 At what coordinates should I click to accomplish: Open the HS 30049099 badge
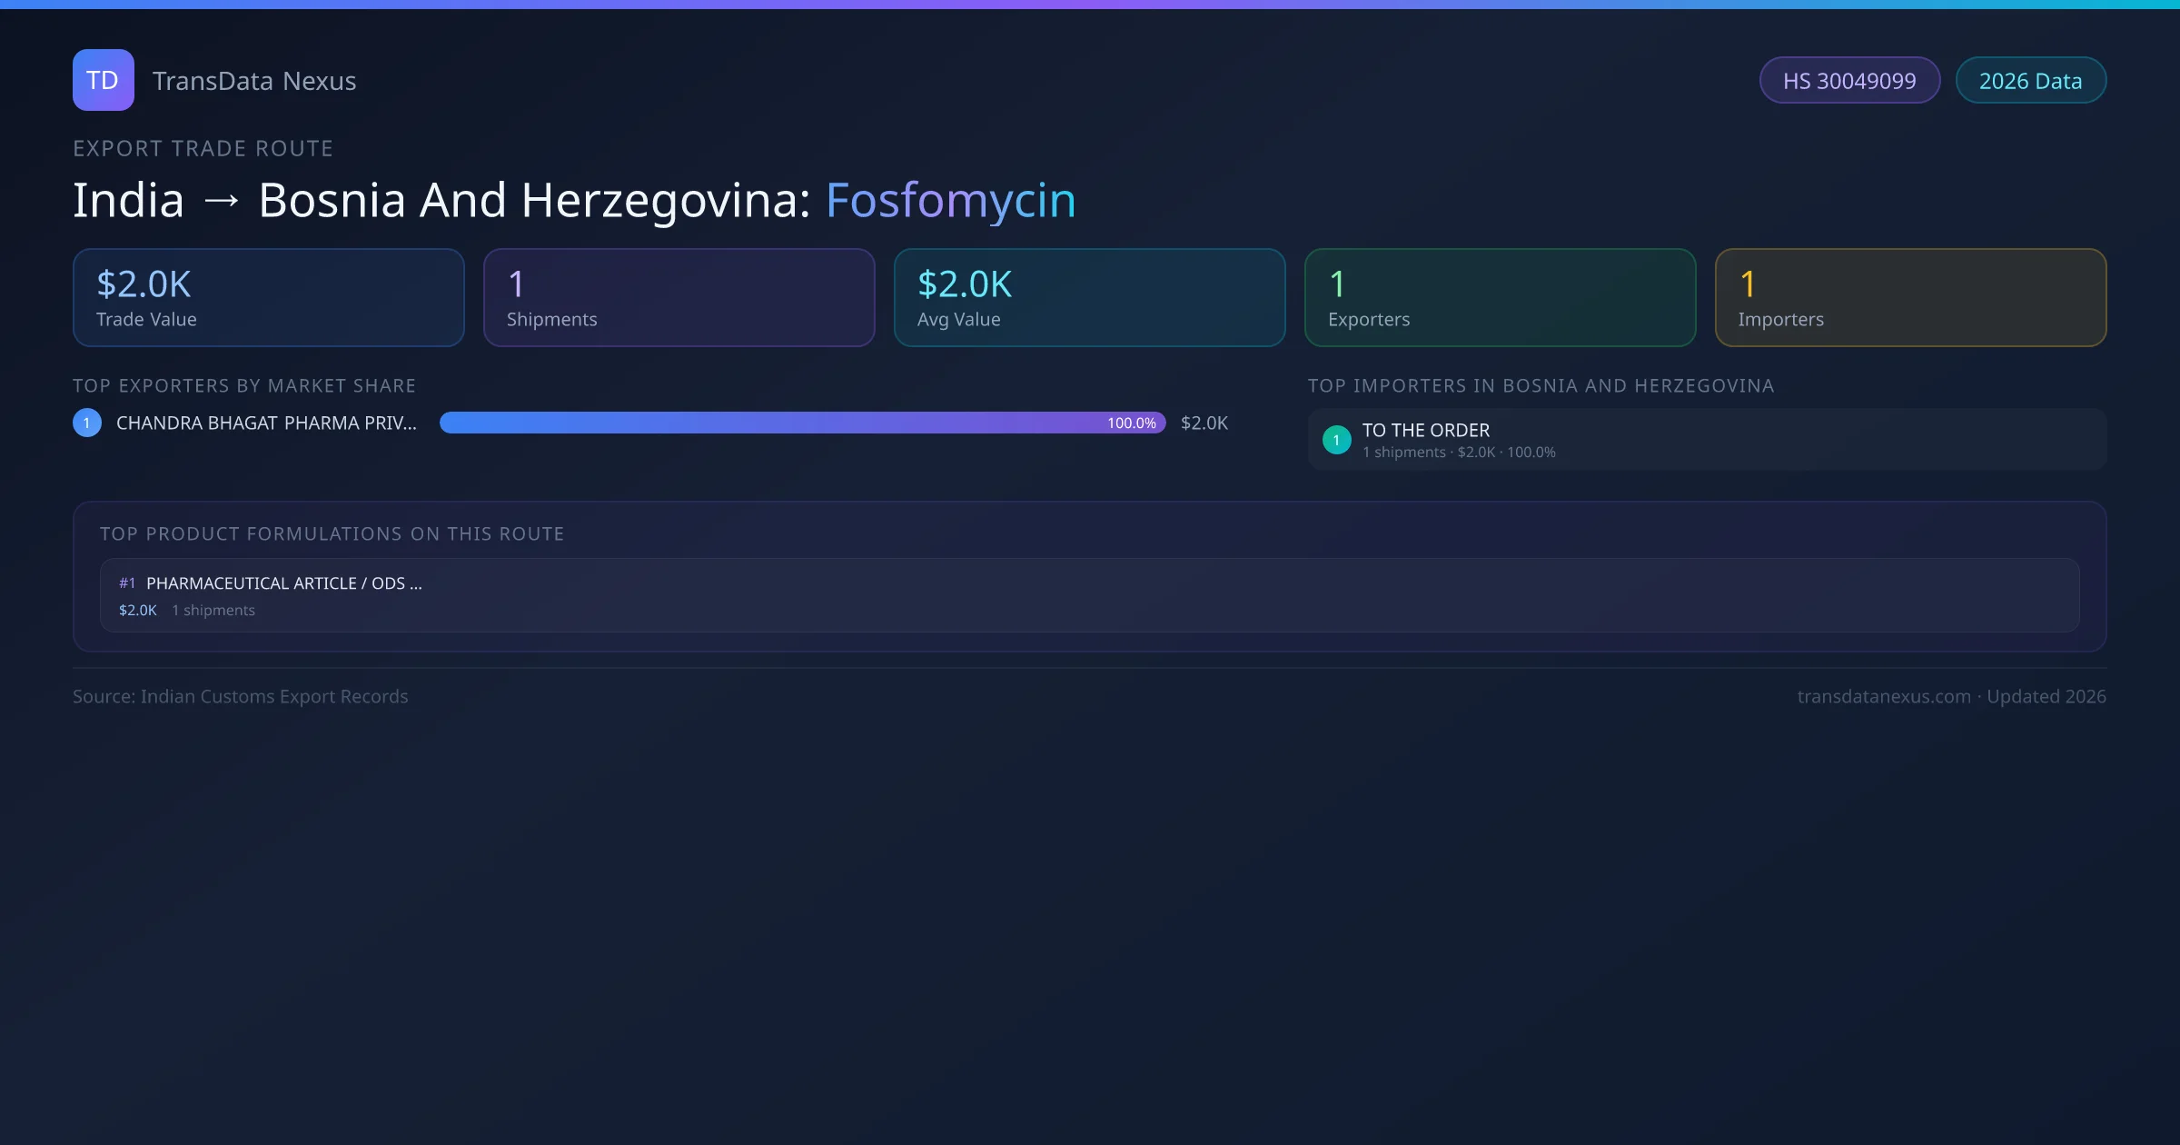pyautogui.click(x=1848, y=81)
